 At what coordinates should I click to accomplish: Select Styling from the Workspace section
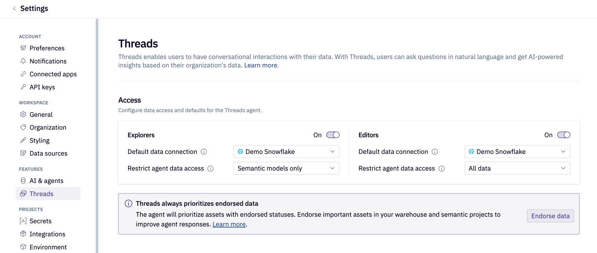(x=40, y=140)
